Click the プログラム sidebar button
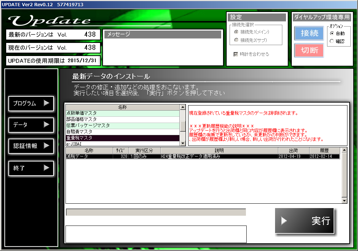The image size is (358, 251). click(x=31, y=103)
